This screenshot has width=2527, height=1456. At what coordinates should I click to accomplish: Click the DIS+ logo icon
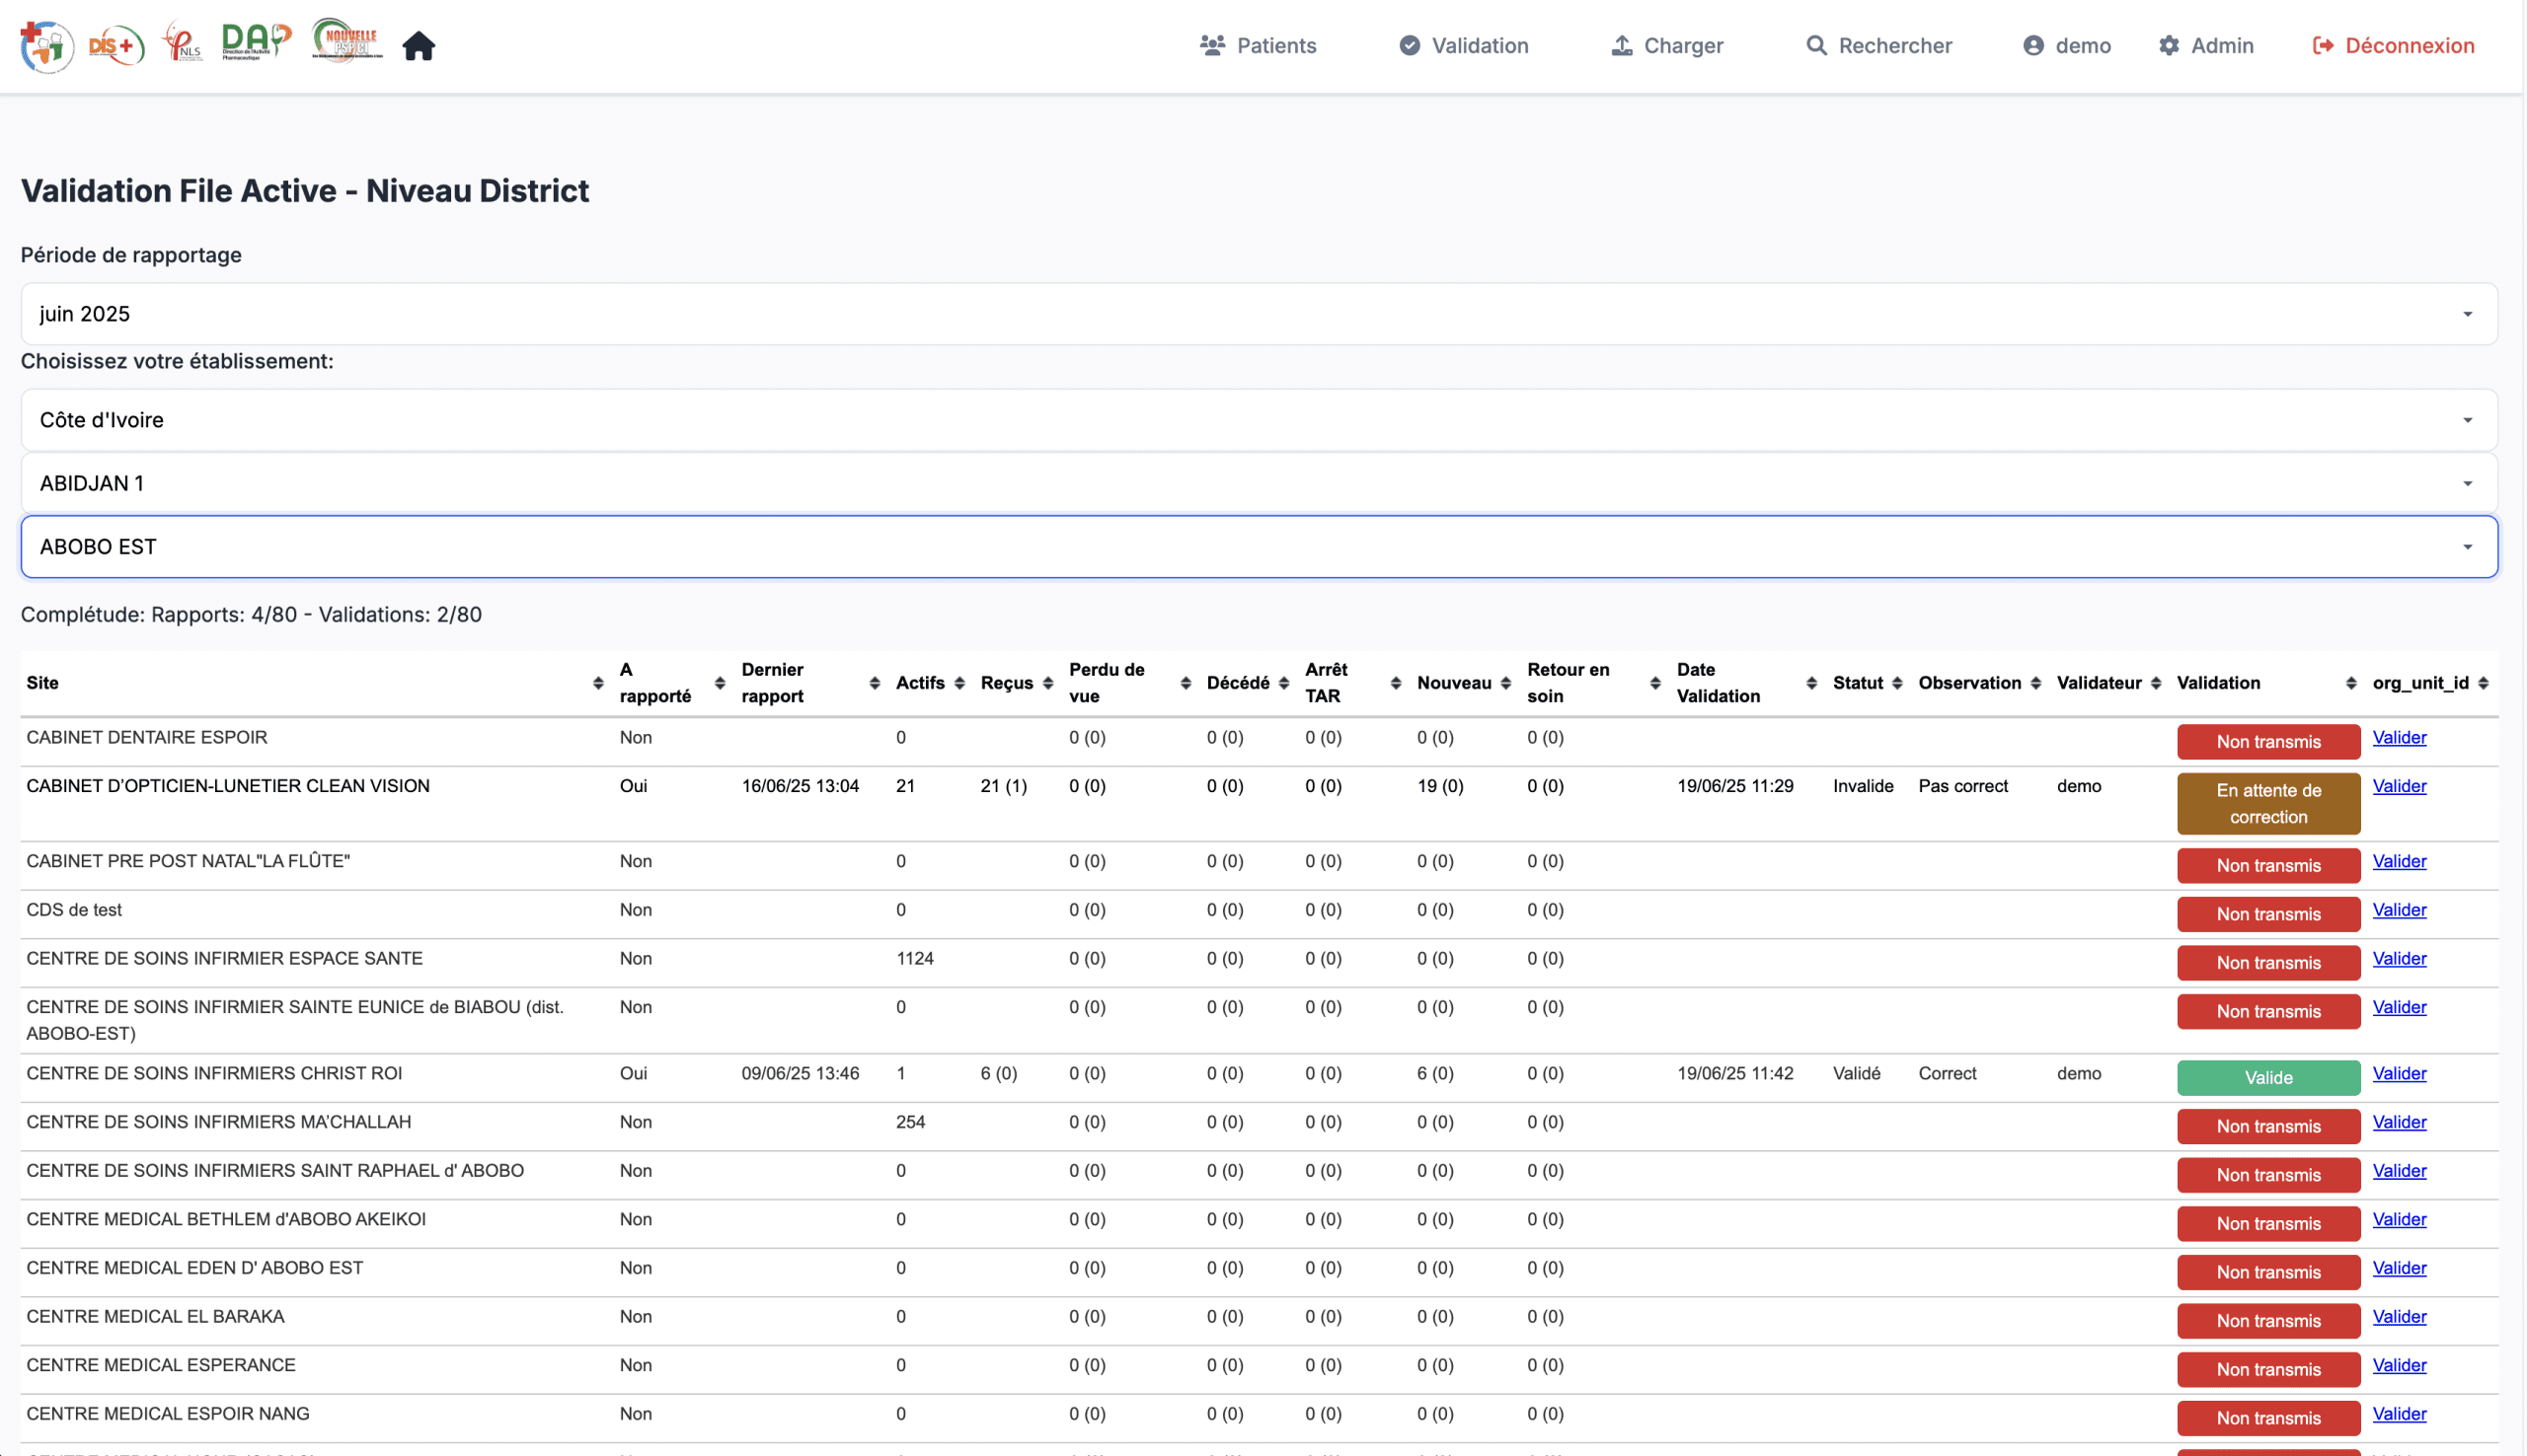tap(116, 46)
